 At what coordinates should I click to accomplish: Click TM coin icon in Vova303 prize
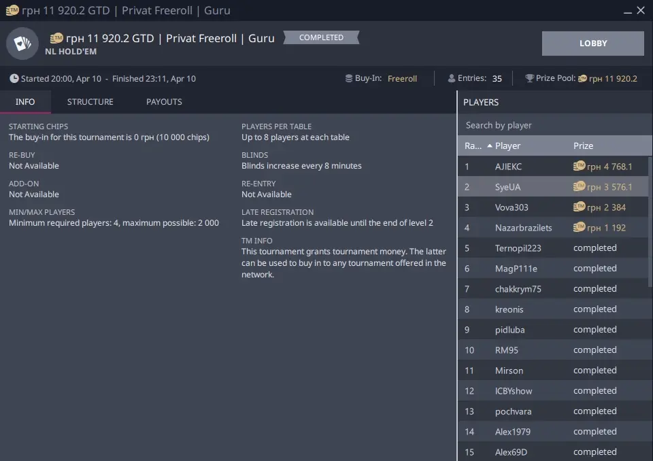pyautogui.click(x=580, y=207)
